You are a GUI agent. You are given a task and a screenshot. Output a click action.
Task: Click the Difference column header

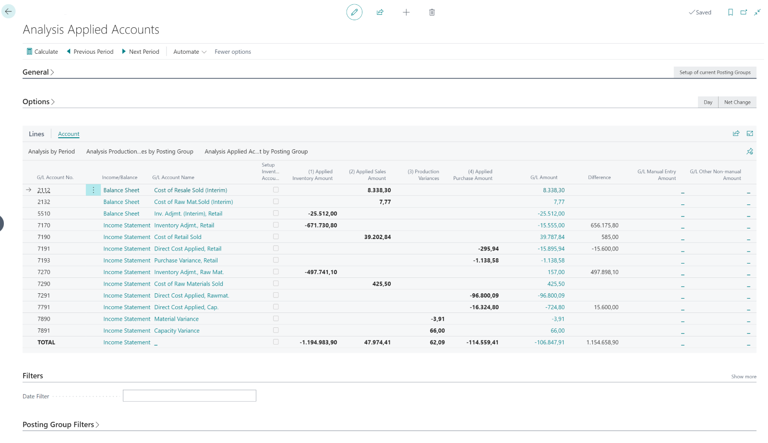click(x=599, y=177)
